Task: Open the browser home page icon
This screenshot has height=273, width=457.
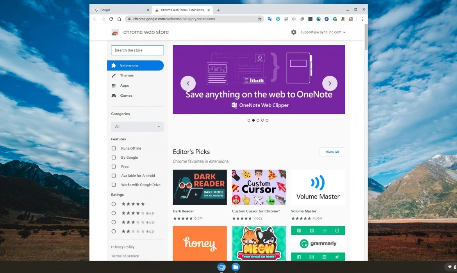Action: coord(119,19)
